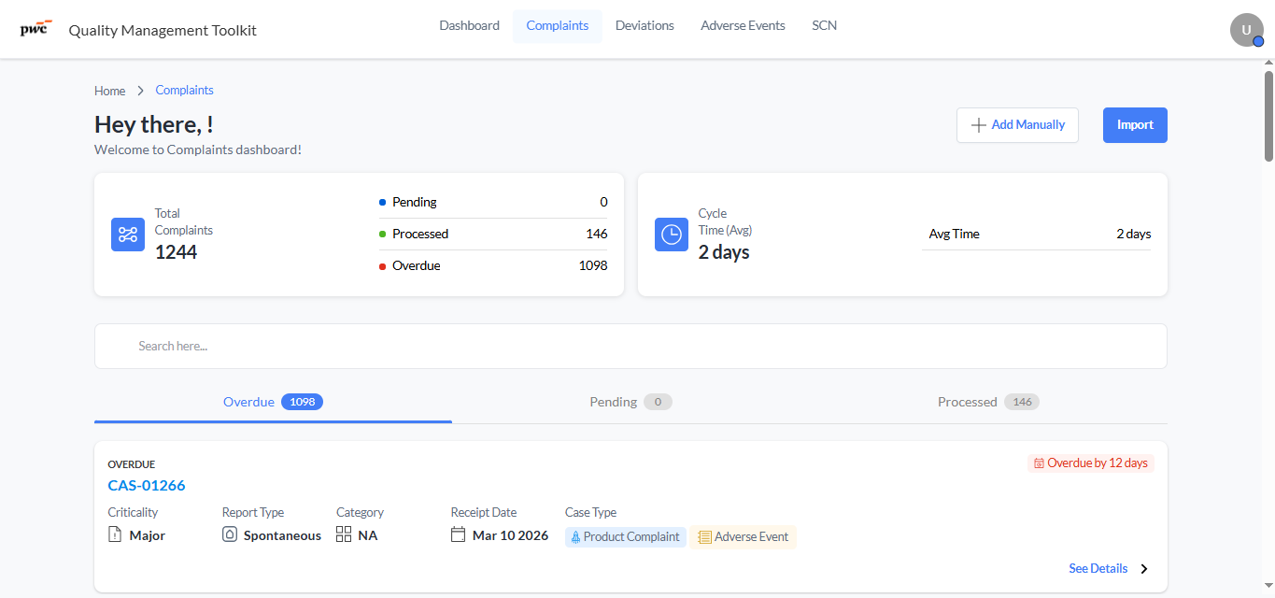This screenshot has width=1275, height=598.
Task: Click the Spontaneous report type icon
Action: (230, 534)
